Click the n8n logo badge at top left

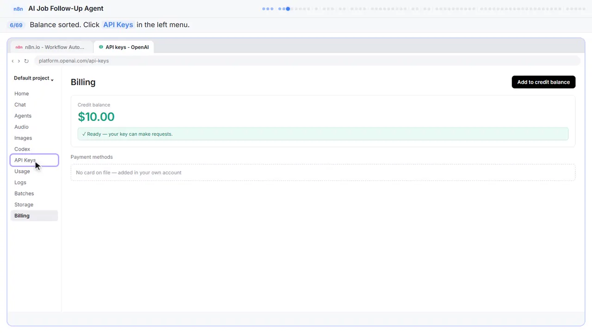(x=18, y=9)
